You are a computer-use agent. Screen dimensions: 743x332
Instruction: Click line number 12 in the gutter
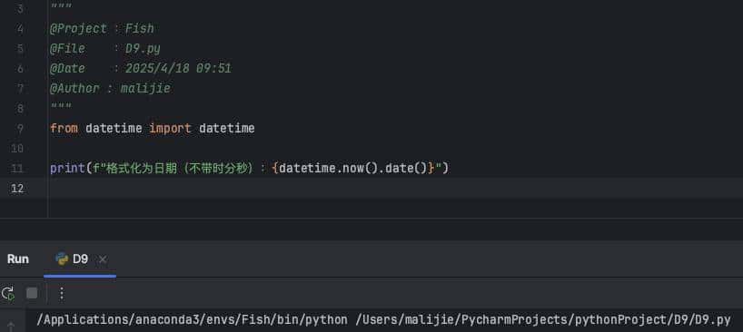(x=17, y=189)
